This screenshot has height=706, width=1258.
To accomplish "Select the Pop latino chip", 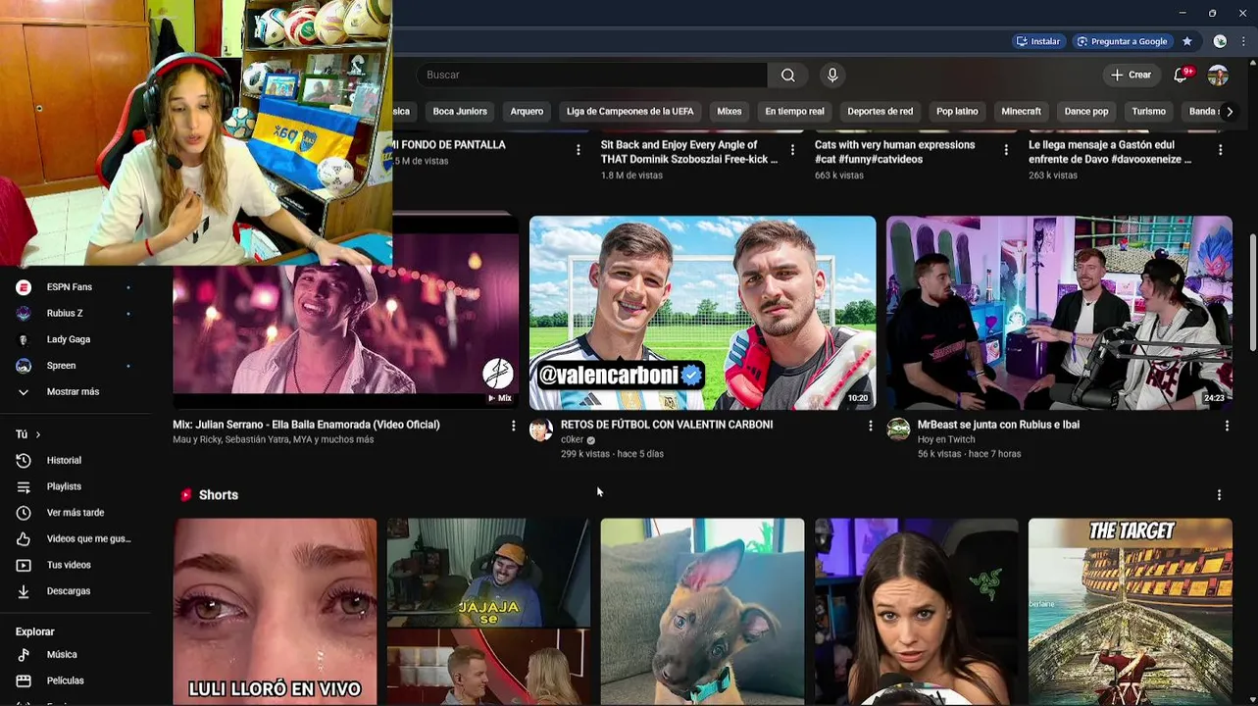I will [957, 112].
